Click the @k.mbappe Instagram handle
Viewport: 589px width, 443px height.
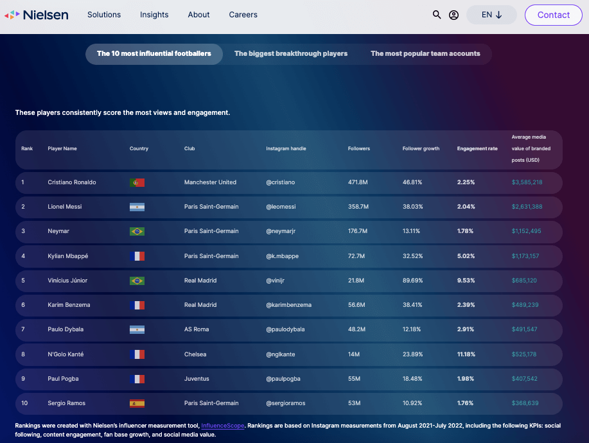tap(282, 256)
